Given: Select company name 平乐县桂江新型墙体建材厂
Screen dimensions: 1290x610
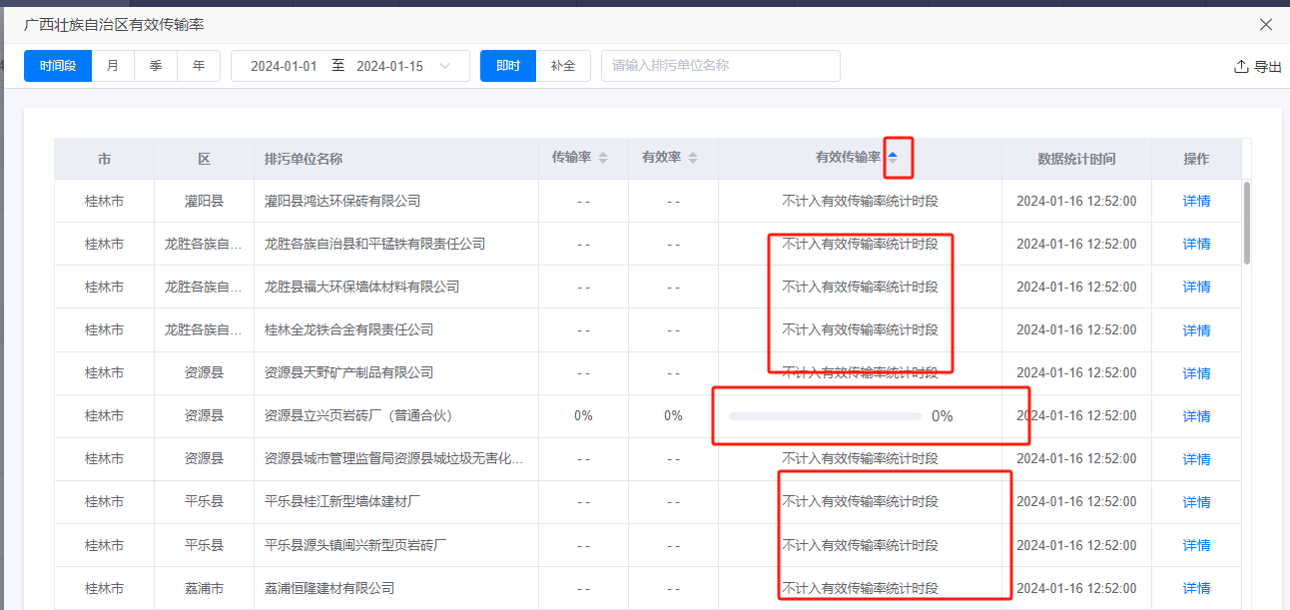Looking at the screenshot, I should 342,501.
